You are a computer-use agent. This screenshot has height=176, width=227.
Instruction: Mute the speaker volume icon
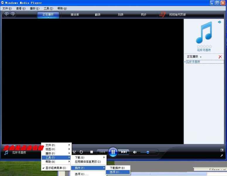click(x=135, y=152)
